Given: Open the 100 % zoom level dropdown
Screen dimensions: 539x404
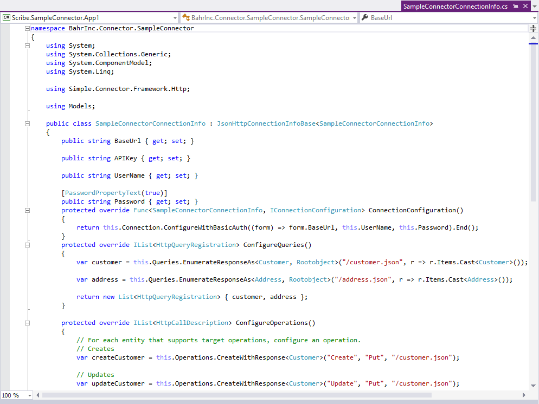Looking at the screenshot, I should (x=30, y=395).
